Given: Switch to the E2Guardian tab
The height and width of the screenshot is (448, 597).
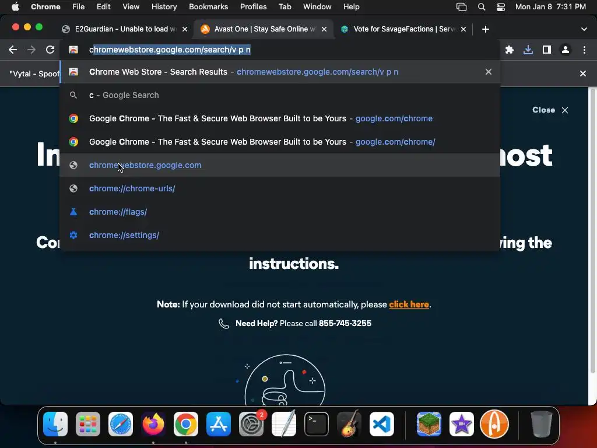Looking at the screenshot, I should (x=124, y=29).
